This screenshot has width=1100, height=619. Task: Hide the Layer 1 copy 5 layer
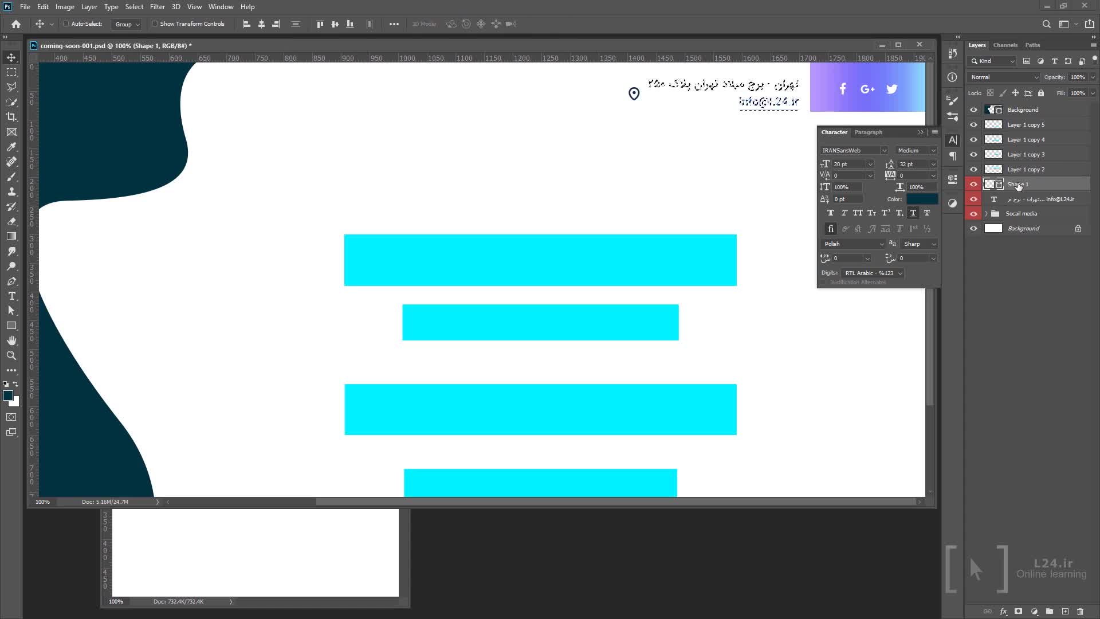(x=973, y=124)
